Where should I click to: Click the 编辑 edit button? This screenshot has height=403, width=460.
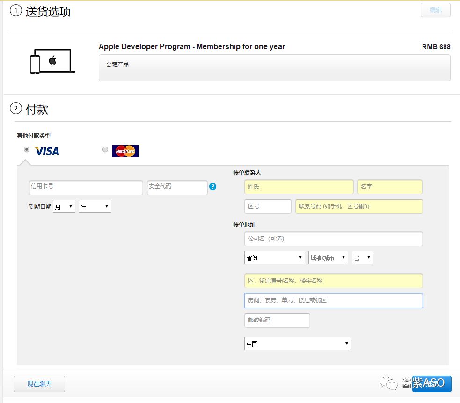click(x=435, y=10)
